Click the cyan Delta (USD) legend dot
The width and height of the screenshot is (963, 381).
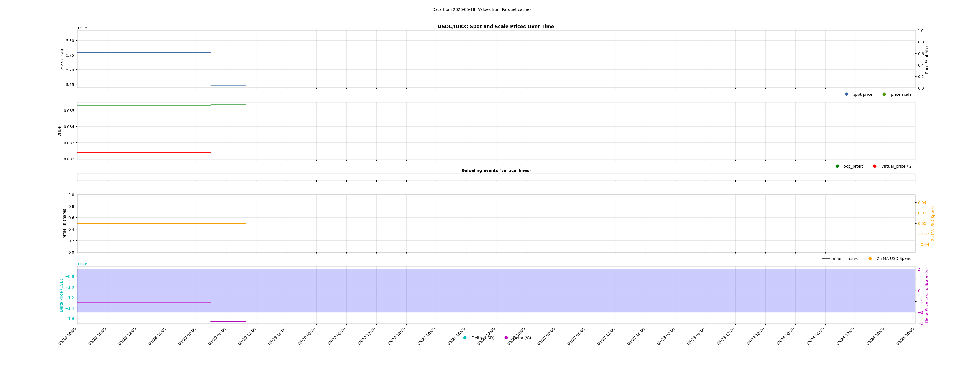465,338
